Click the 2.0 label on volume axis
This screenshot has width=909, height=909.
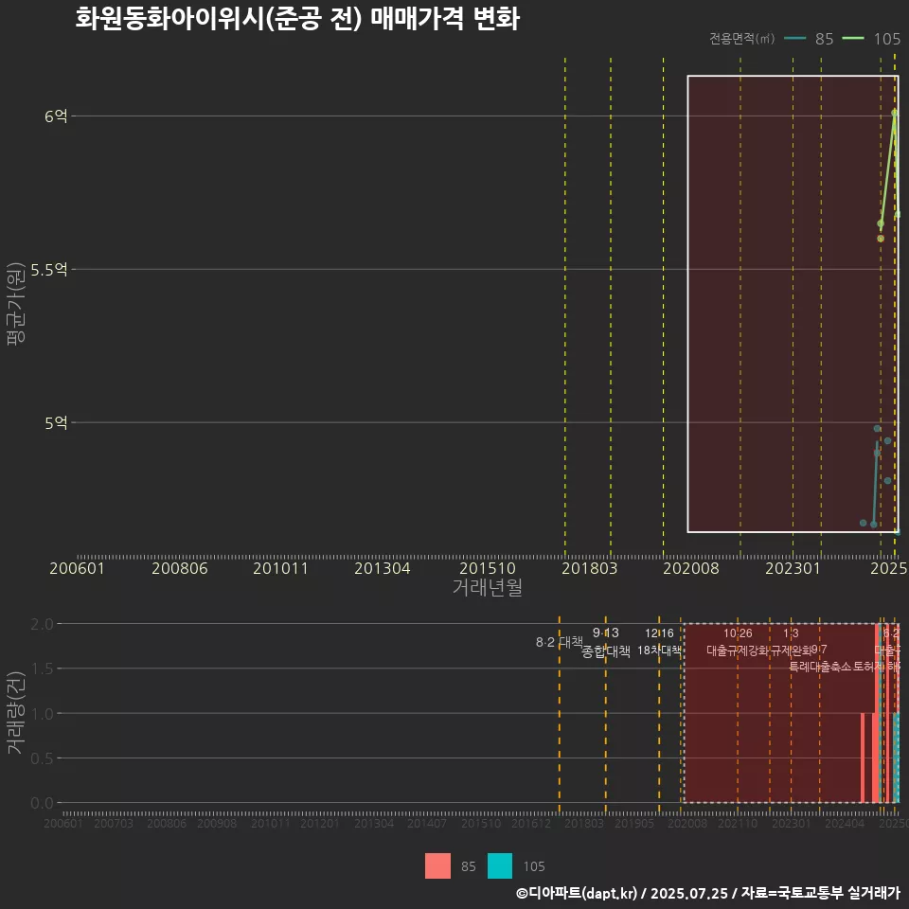pyautogui.click(x=42, y=624)
